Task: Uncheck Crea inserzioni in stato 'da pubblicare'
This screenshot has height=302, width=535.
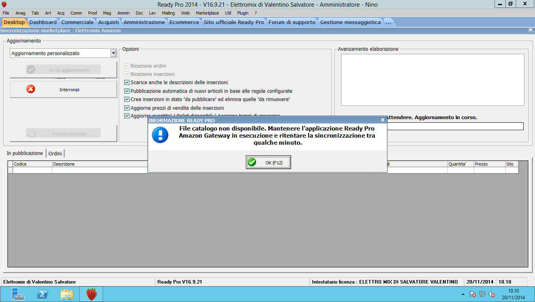Action: (x=127, y=99)
